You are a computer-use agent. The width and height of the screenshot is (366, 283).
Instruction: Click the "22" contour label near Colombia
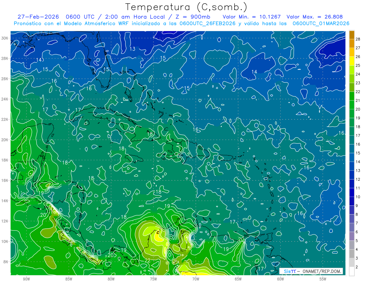148,260
